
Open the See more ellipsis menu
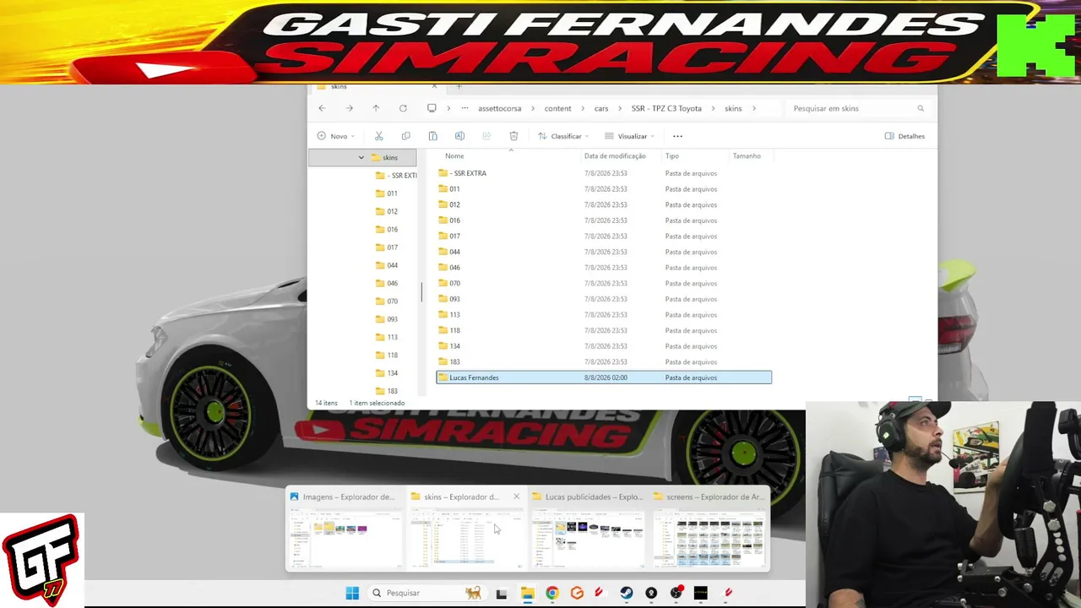coord(677,136)
